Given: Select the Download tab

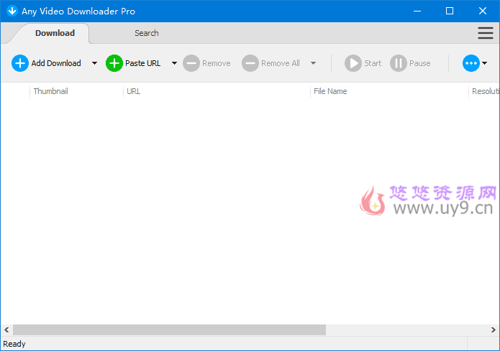Looking at the screenshot, I should click(x=55, y=33).
